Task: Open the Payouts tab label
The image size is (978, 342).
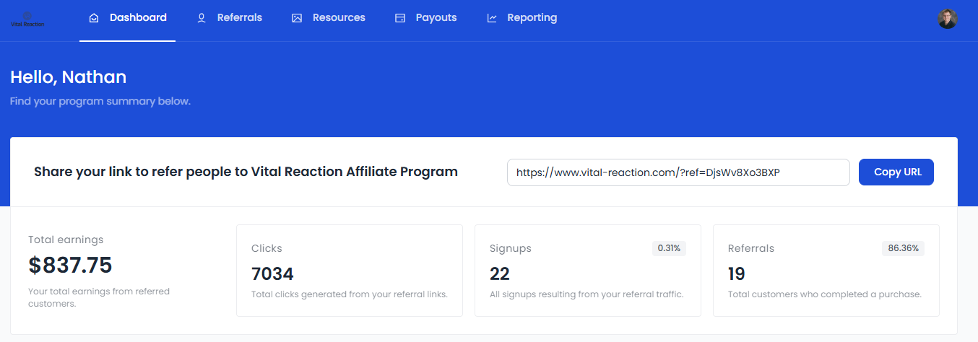Action: coord(436,17)
